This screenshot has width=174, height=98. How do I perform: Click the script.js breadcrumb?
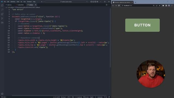click(x=11, y=7)
